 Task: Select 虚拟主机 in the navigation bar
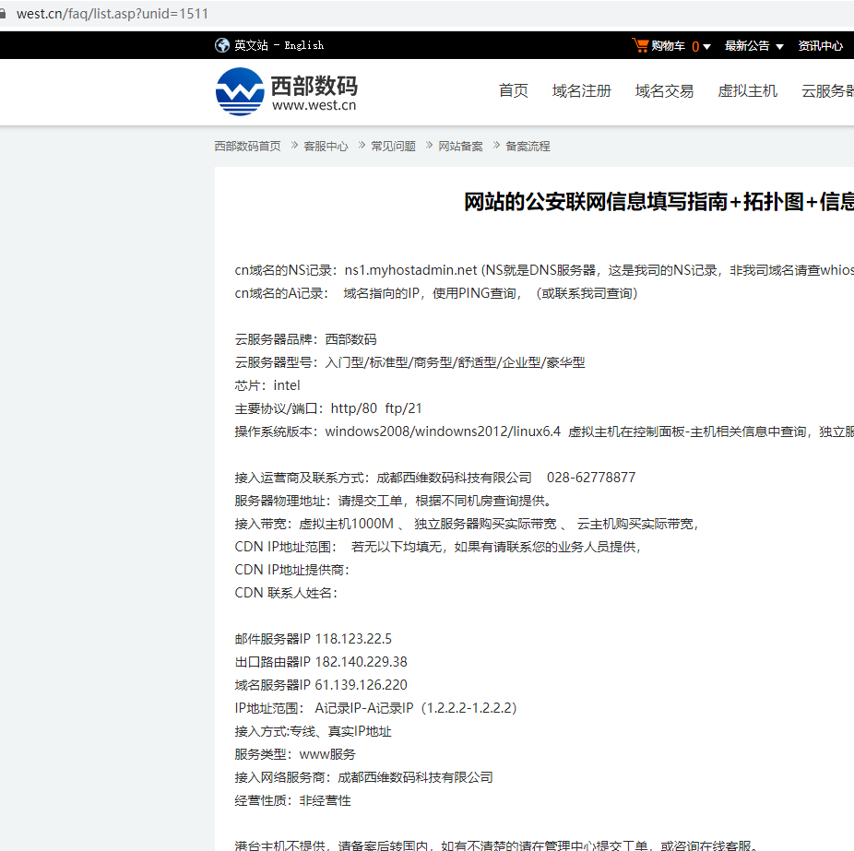pyautogui.click(x=747, y=90)
